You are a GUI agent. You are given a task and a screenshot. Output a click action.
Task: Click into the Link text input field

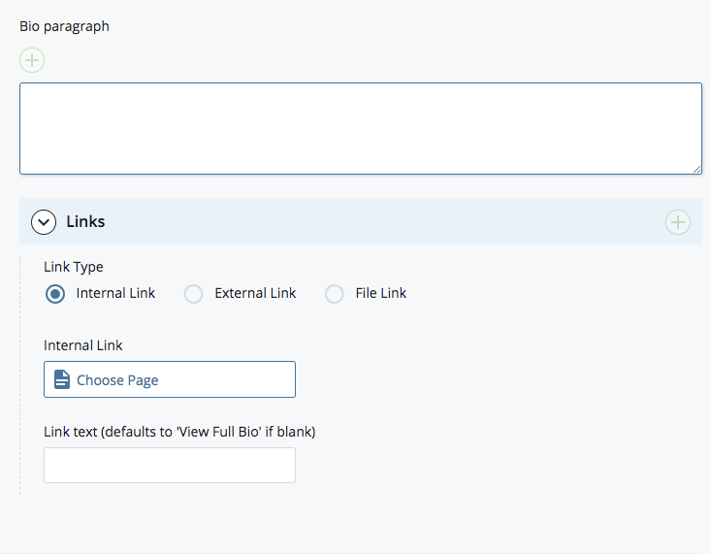tap(170, 466)
